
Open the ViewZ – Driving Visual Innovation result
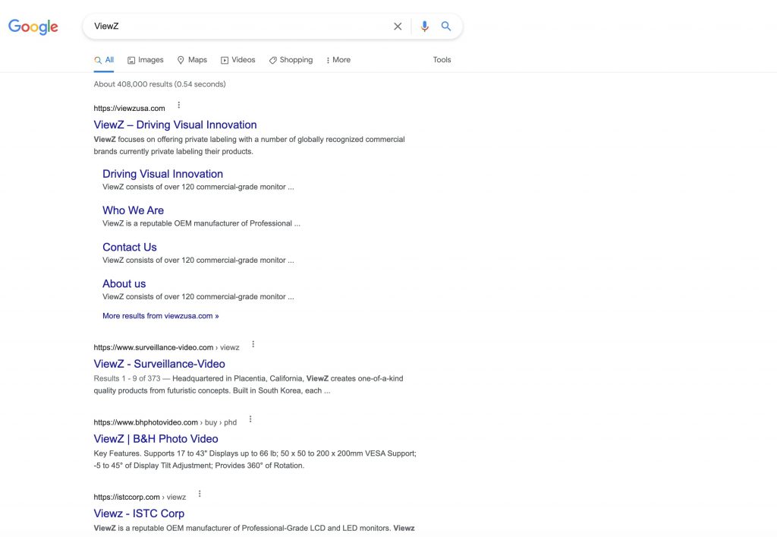[175, 125]
